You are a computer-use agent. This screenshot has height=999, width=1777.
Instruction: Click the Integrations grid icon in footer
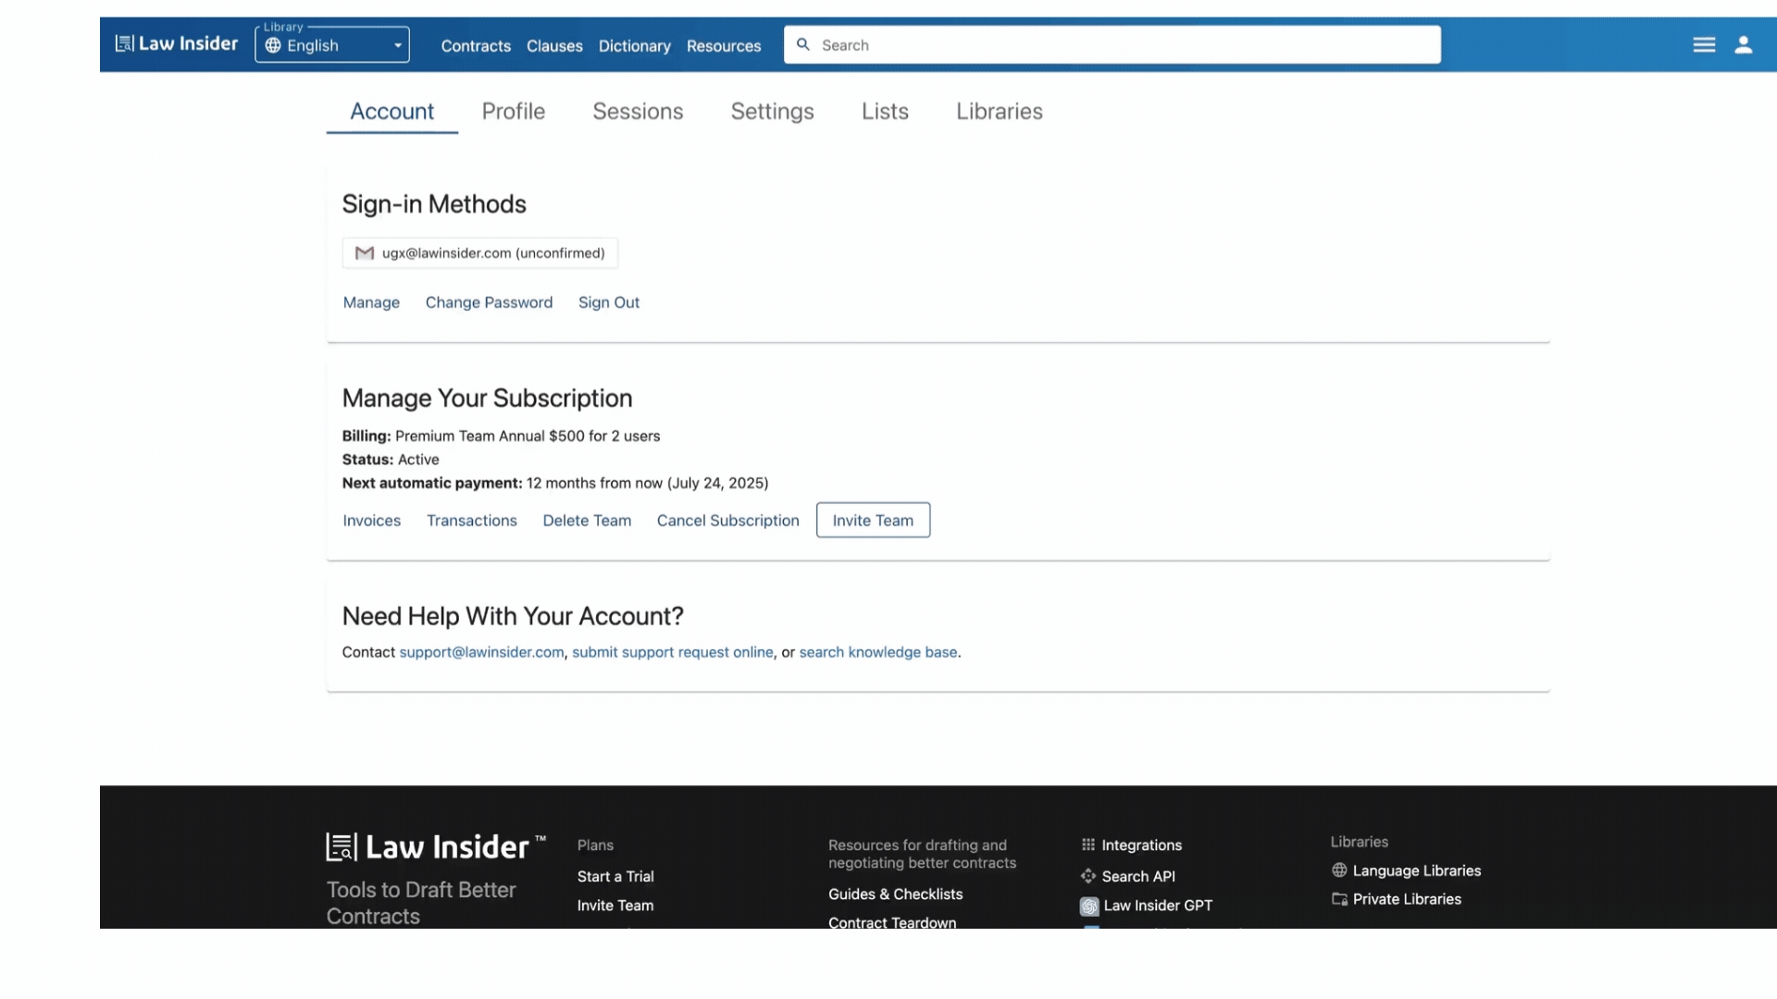click(1088, 845)
